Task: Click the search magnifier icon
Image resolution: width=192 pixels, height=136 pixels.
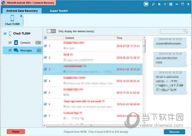Action: pos(185,31)
